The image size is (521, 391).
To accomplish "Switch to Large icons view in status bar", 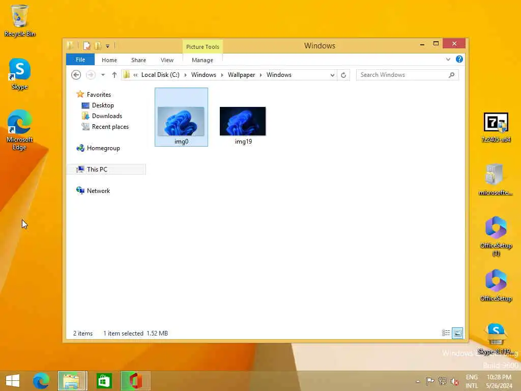I will pos(457,333).
